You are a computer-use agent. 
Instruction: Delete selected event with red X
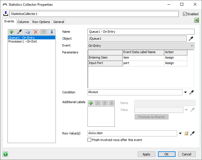pos(36,32)
